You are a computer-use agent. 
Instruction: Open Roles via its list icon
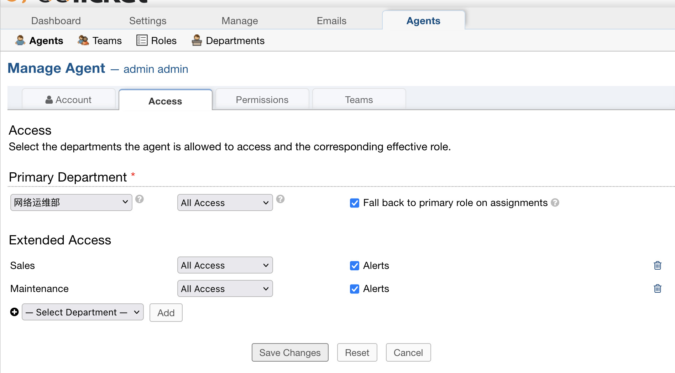coord(142,40)
